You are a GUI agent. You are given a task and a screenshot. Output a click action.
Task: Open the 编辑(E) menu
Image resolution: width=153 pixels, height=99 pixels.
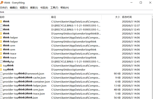14,8
